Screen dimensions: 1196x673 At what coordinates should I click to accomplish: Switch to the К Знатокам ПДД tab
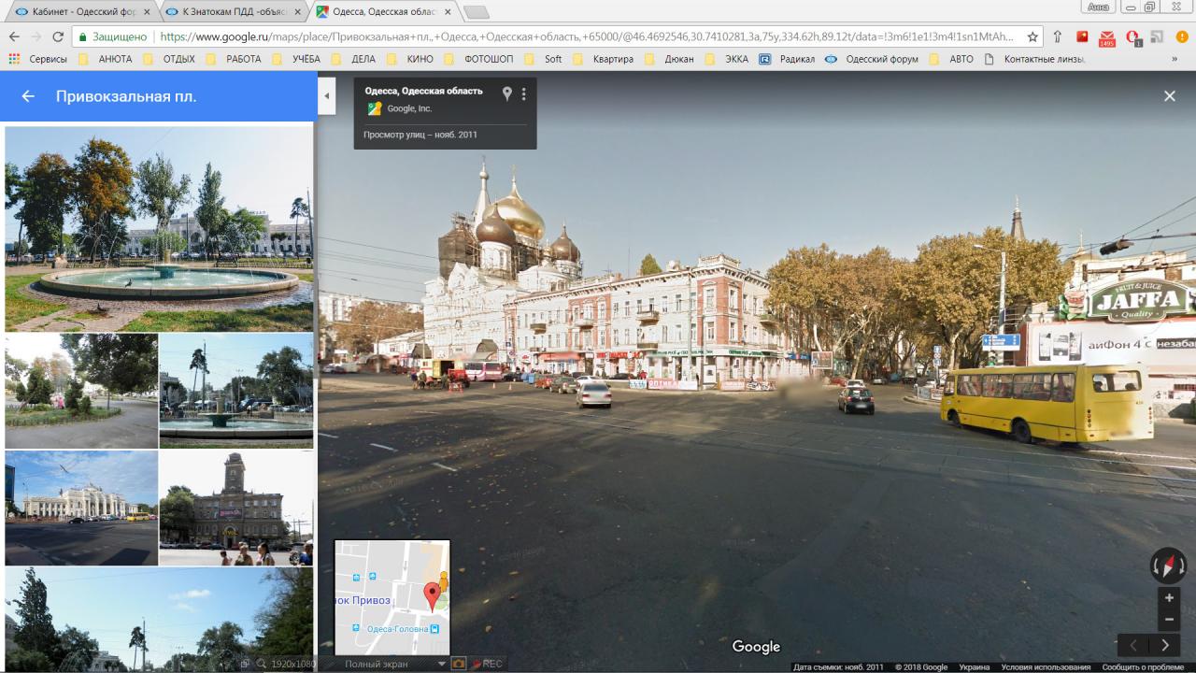(x=234, y=12)
